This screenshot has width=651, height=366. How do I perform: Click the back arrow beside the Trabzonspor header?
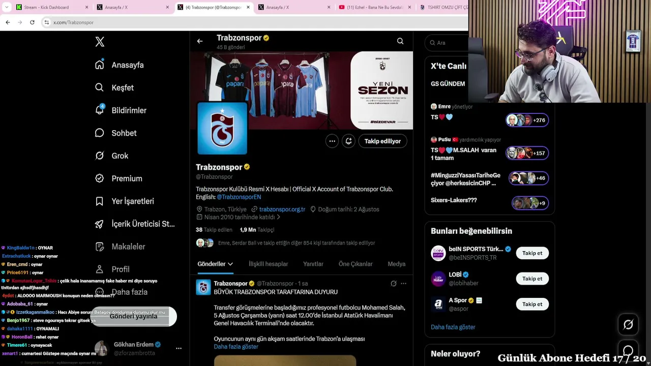pyautogui.click(x=200, y=41)
